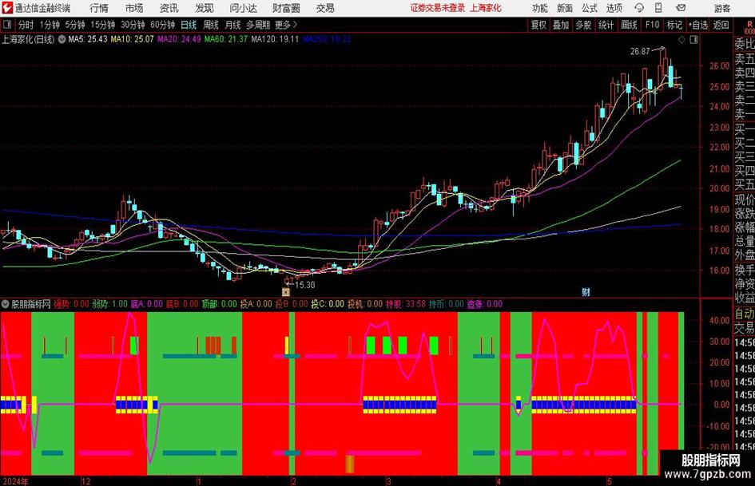Switch to the 30分钟 period
The height and width of the screenshot is (486, 755).
(x=133, y=25)
